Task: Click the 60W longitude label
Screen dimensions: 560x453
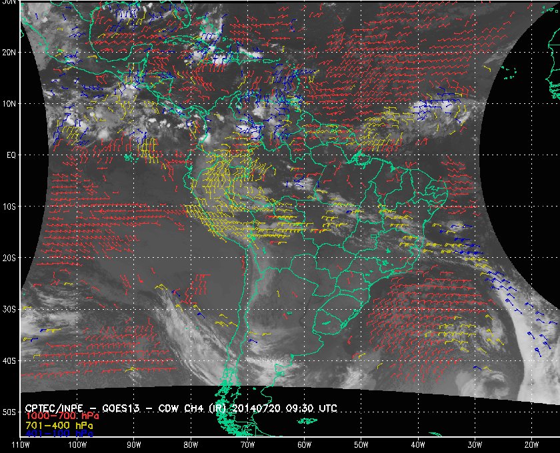Action: pos(304,445)
